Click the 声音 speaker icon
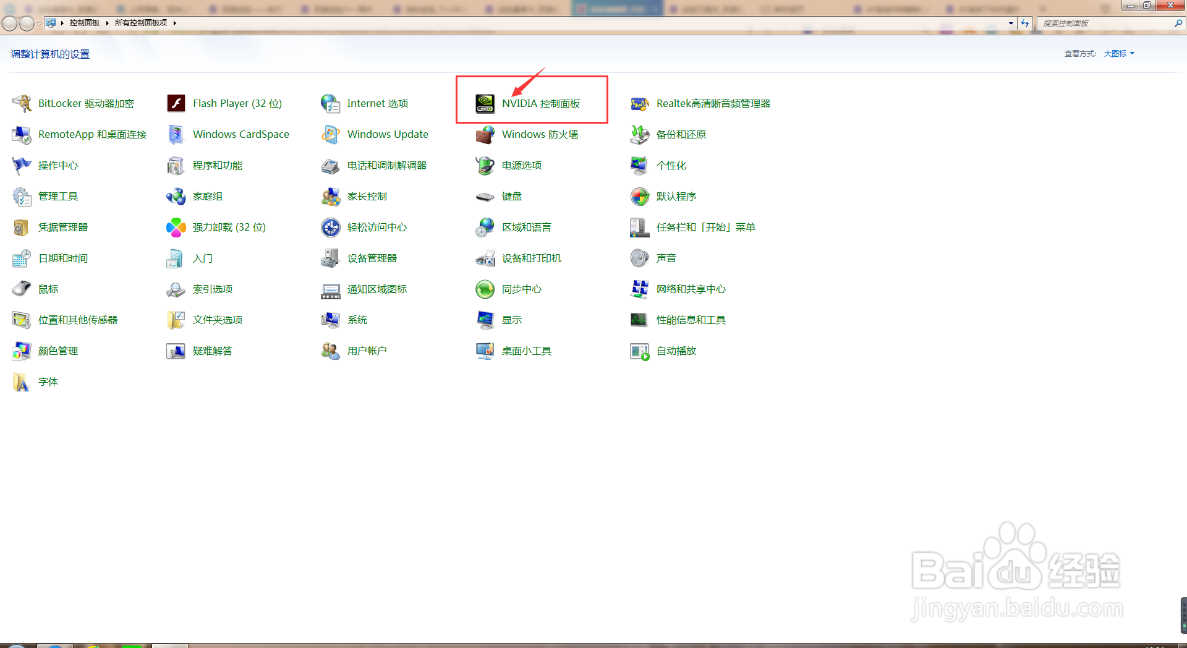This screenshot has height=648, width=1187. tap(640, 258)
